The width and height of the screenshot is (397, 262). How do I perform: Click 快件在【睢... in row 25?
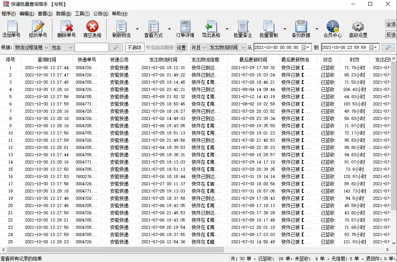(x=206, y=242)
